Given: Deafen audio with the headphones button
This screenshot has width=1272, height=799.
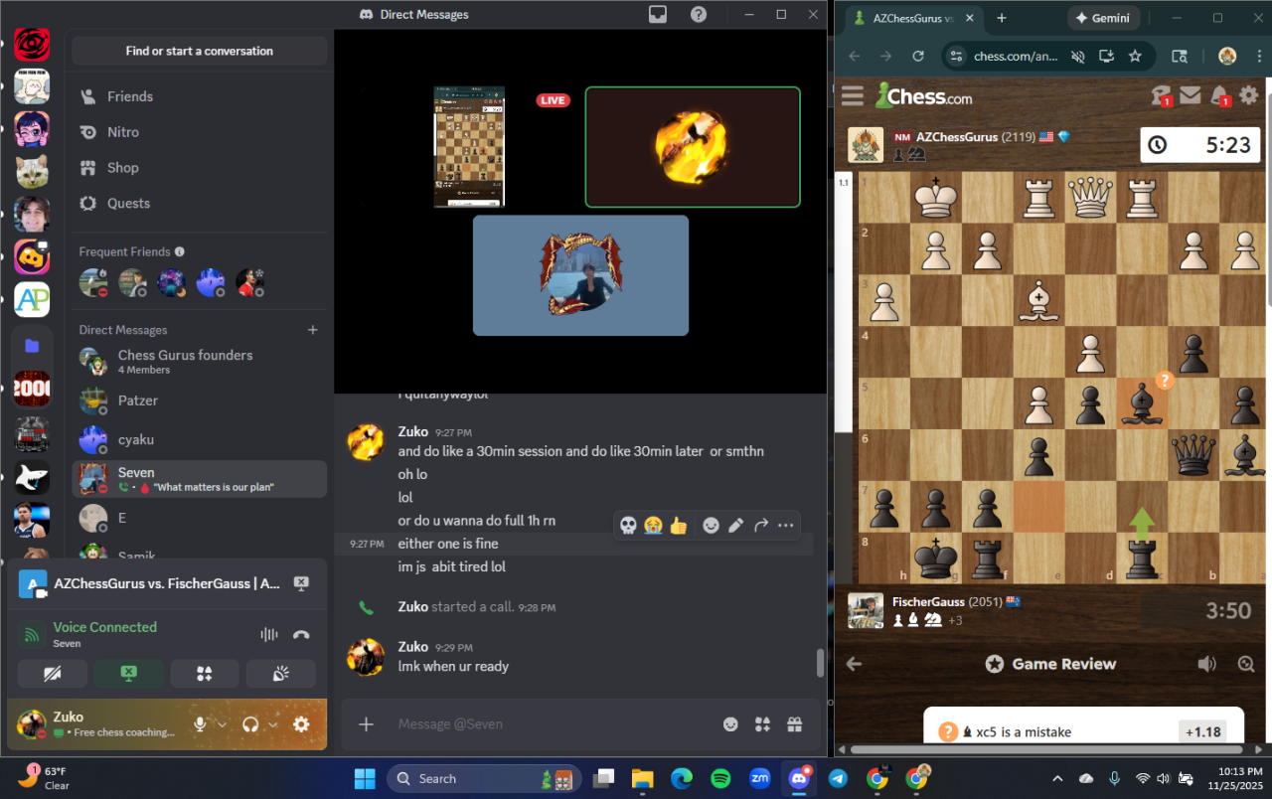Looking at the screenshot, I should pos(251,724).
